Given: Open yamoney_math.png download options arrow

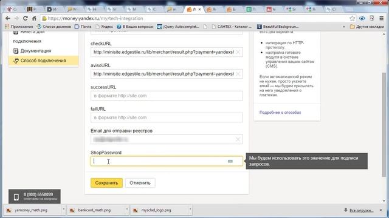Looking at the screenshot, I should tap(63, 210).
